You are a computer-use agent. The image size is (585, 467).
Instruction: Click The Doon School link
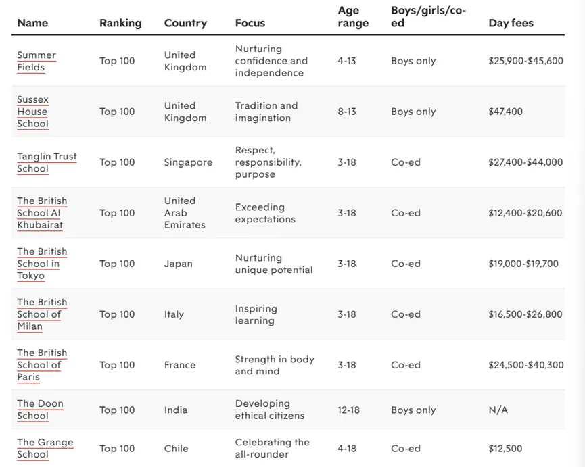tap(40, 410)
